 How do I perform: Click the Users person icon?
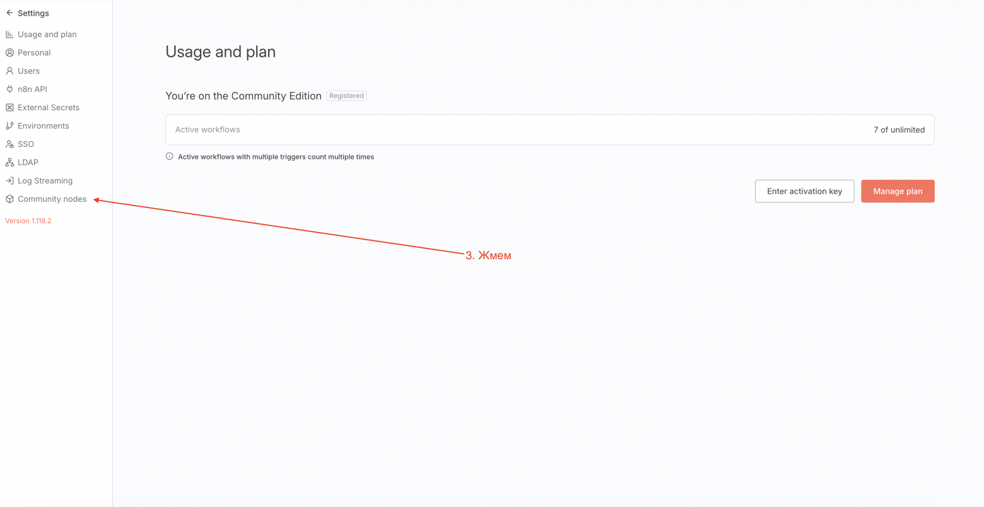pos(9,71)
